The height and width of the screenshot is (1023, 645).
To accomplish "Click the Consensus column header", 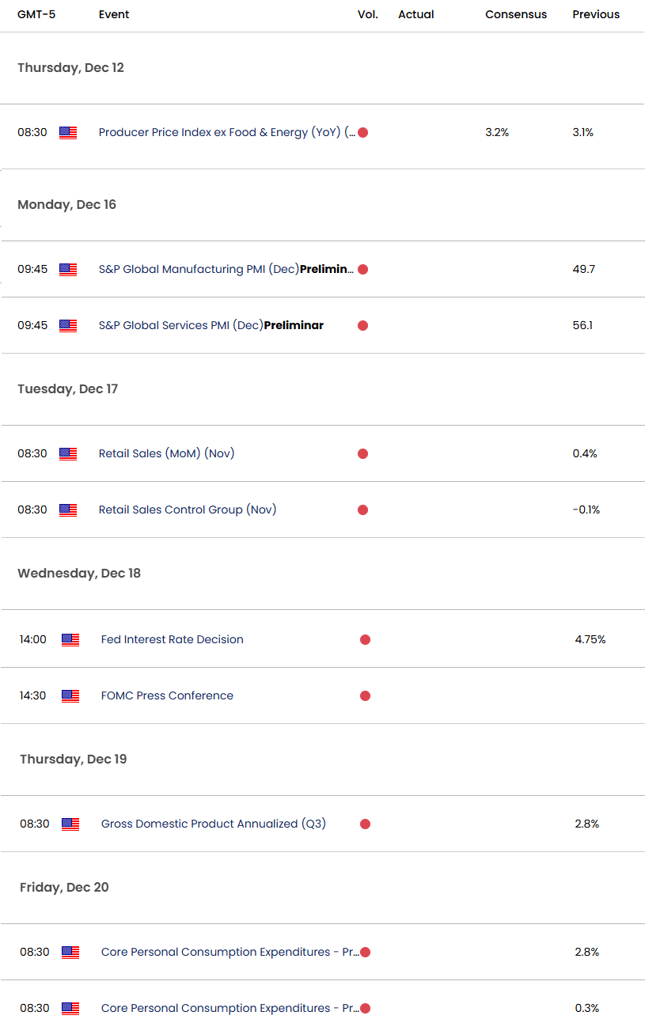I will (x=515, y=14).
